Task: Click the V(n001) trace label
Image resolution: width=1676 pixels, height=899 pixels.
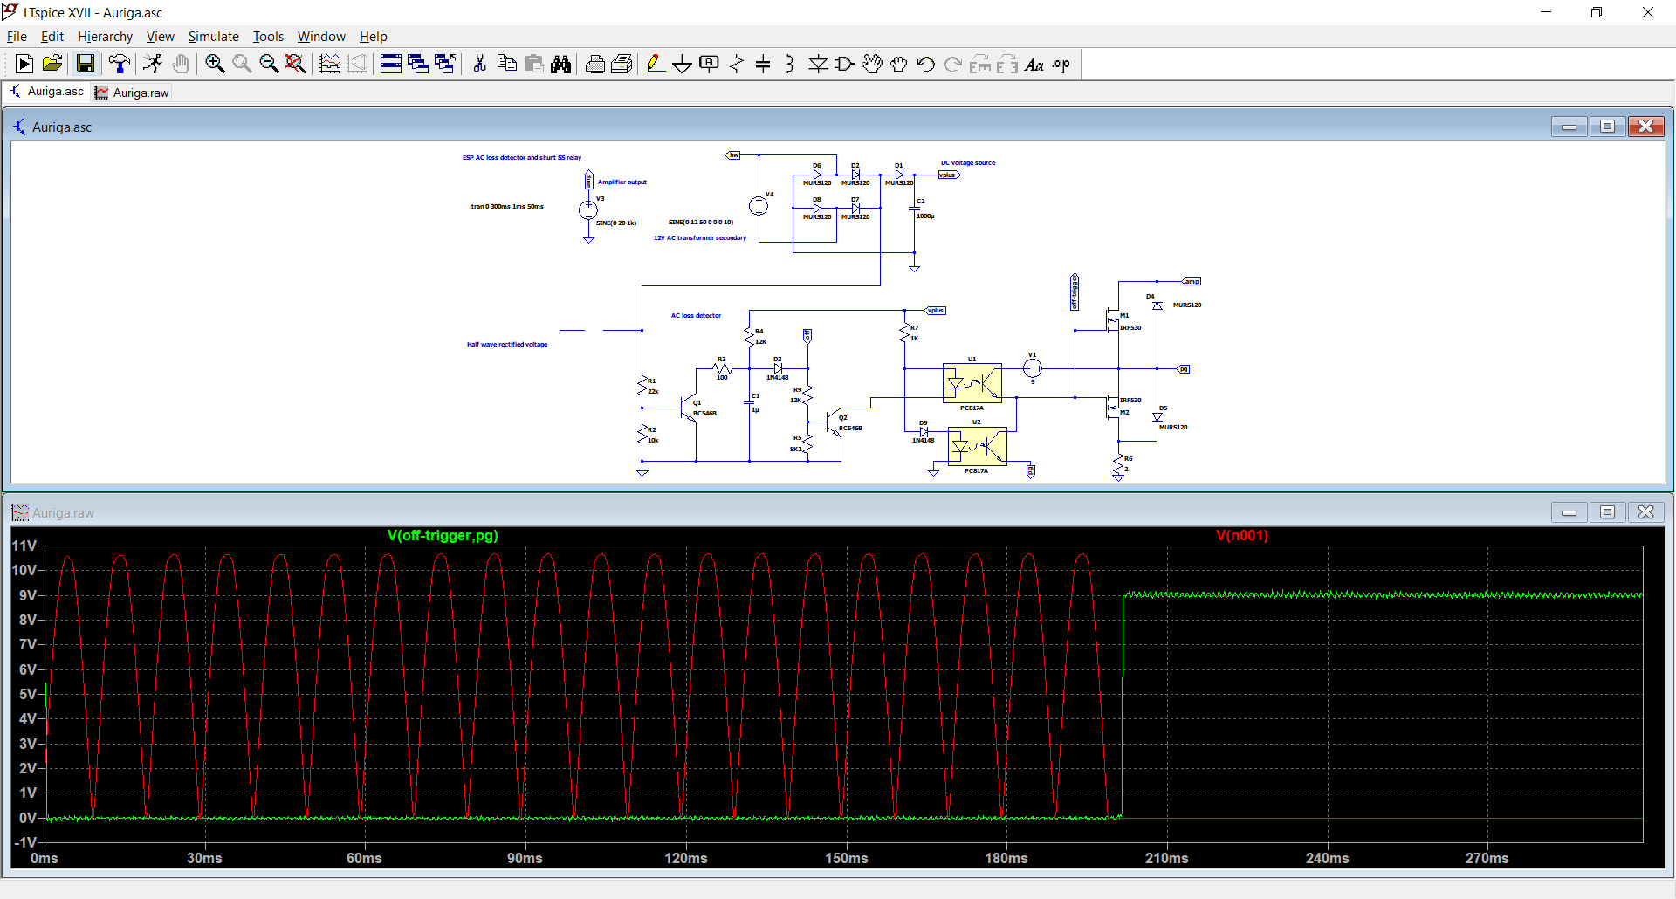Action: pyautogui.click(x=1241, y=536)
